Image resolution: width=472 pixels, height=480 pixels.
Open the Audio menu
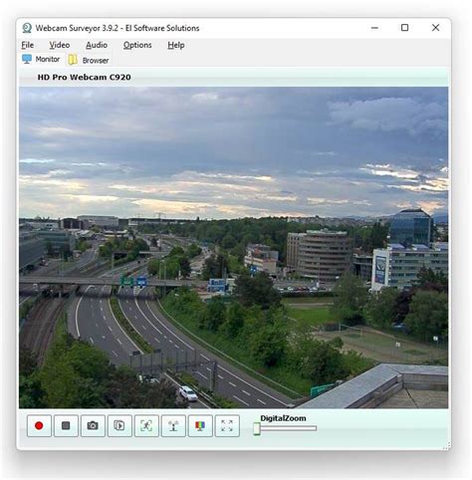(x=97, y=45)
